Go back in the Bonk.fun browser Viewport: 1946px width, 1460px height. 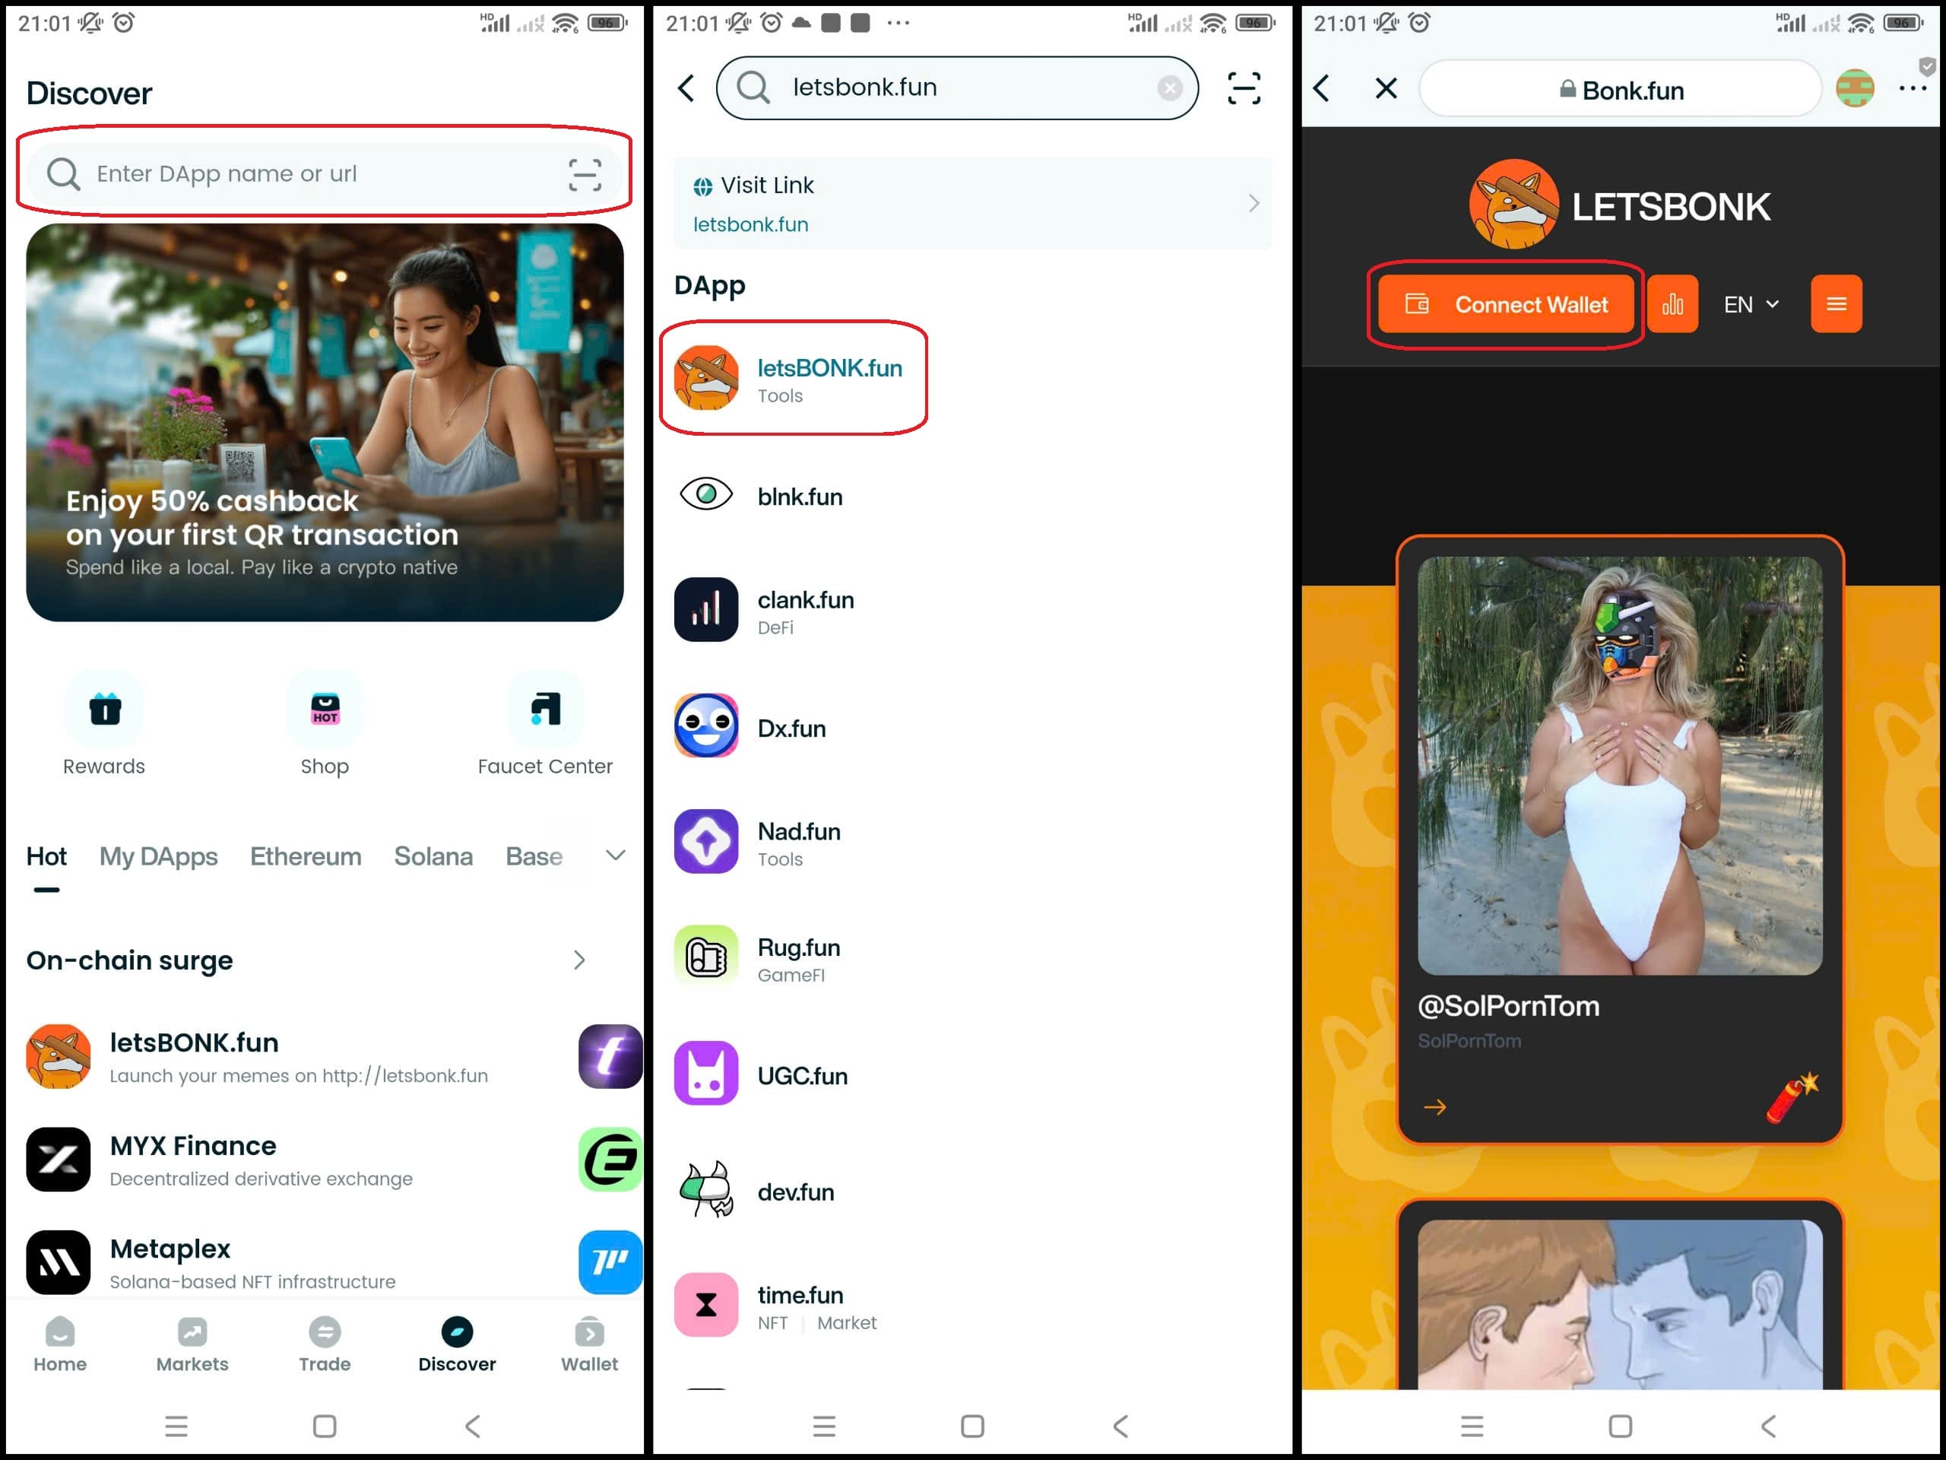click(1321, 88)
